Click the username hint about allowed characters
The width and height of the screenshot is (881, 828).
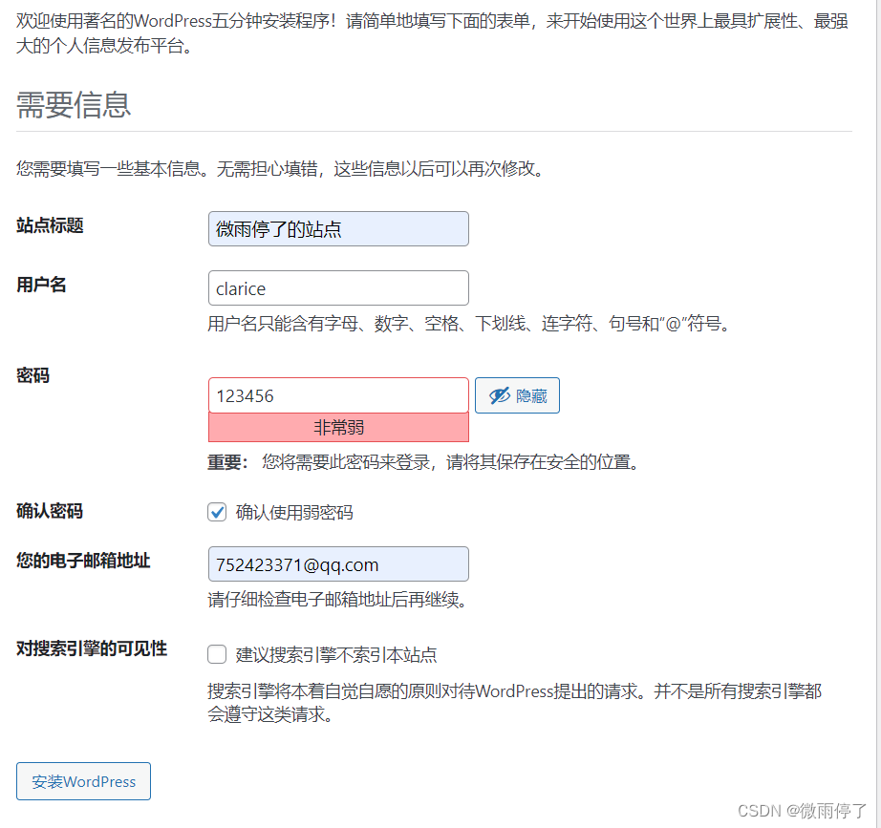click(x=470, y=324)
